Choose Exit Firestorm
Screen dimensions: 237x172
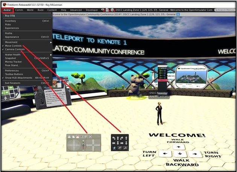click(27, 83)
